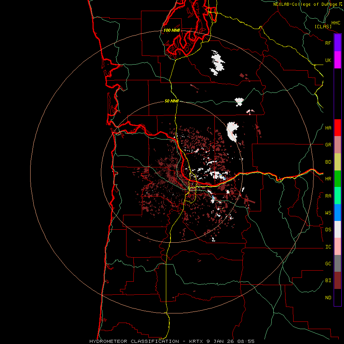This screenshot has height=344, width=344.
Task: Click the 9 JAN 26 date text
Action: (x=221, y=341)
